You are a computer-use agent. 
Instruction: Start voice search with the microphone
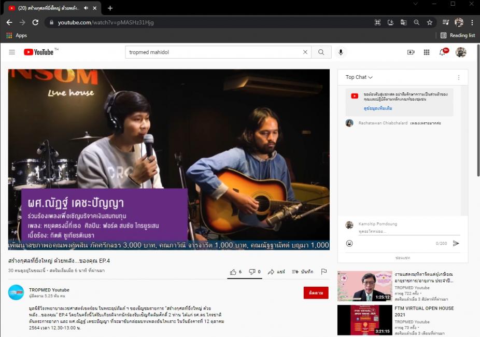tap(341, 52)
